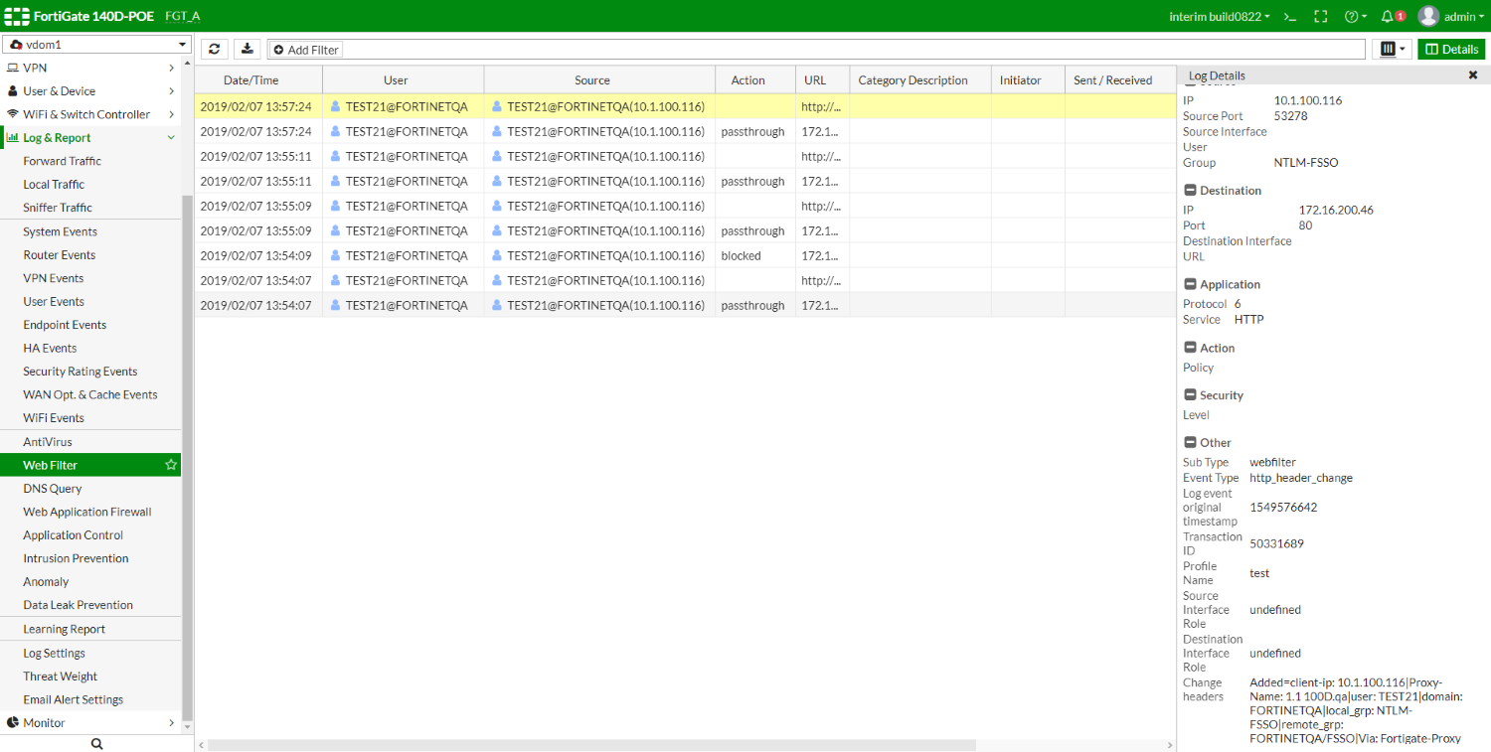Sort by Action column header
Viewport: 1491px width, 752px height.
[755, 80]
